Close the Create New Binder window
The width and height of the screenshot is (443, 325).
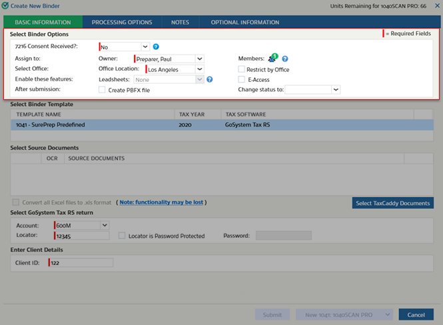[x=436, y=5]
